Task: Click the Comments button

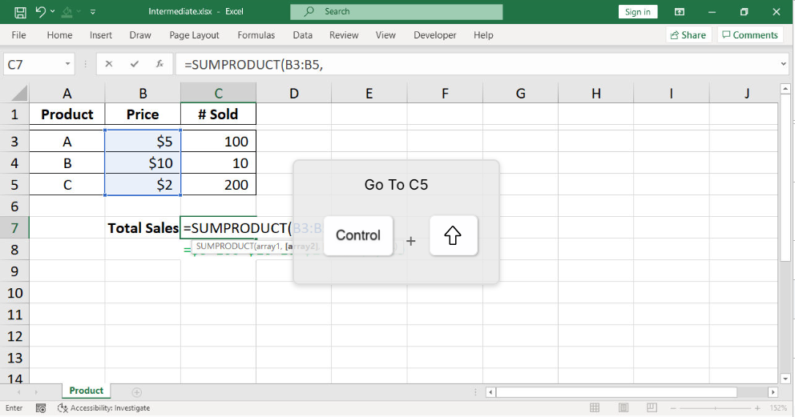Action: click(x=750, y=35)
